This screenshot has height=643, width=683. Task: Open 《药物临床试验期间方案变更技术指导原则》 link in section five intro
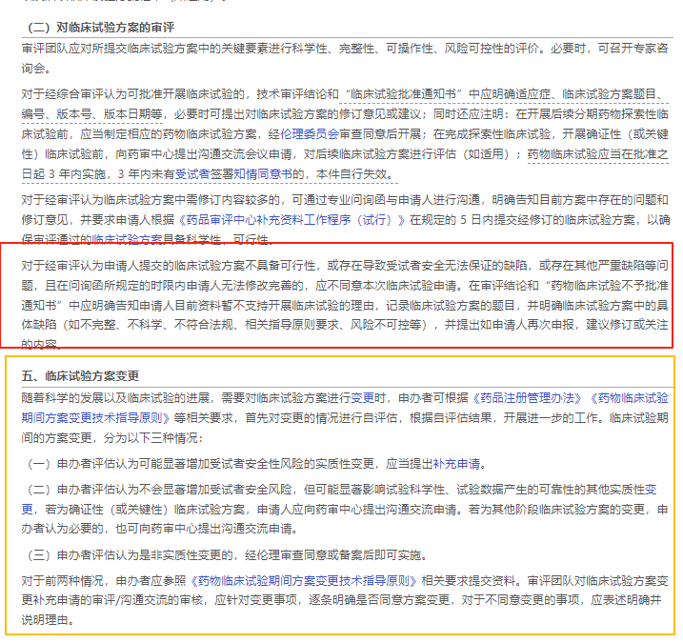click(345, 408)
